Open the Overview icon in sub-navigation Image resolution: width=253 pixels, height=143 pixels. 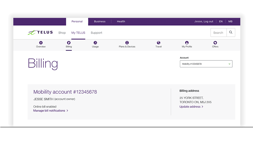41,43
